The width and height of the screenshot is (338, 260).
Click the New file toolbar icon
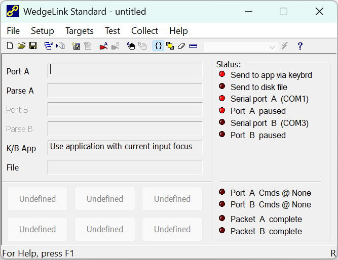(10, 46)
